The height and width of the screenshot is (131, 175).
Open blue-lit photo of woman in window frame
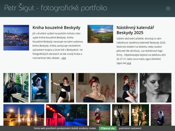point(40,88)
